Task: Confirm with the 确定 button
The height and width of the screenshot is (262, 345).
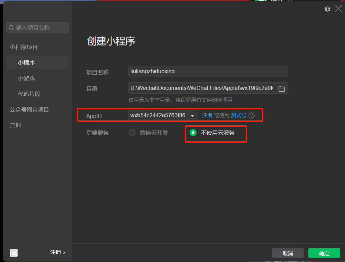Action: point(324,253)
